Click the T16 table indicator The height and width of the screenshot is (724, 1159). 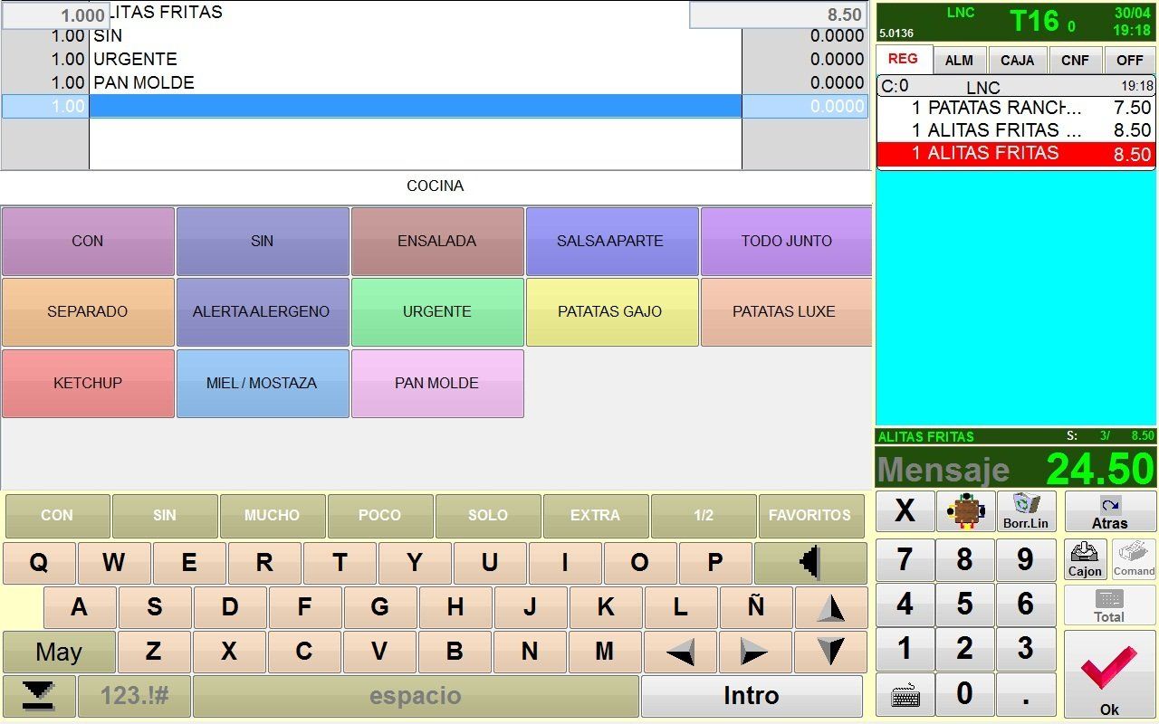click(x=1034, y=21)
